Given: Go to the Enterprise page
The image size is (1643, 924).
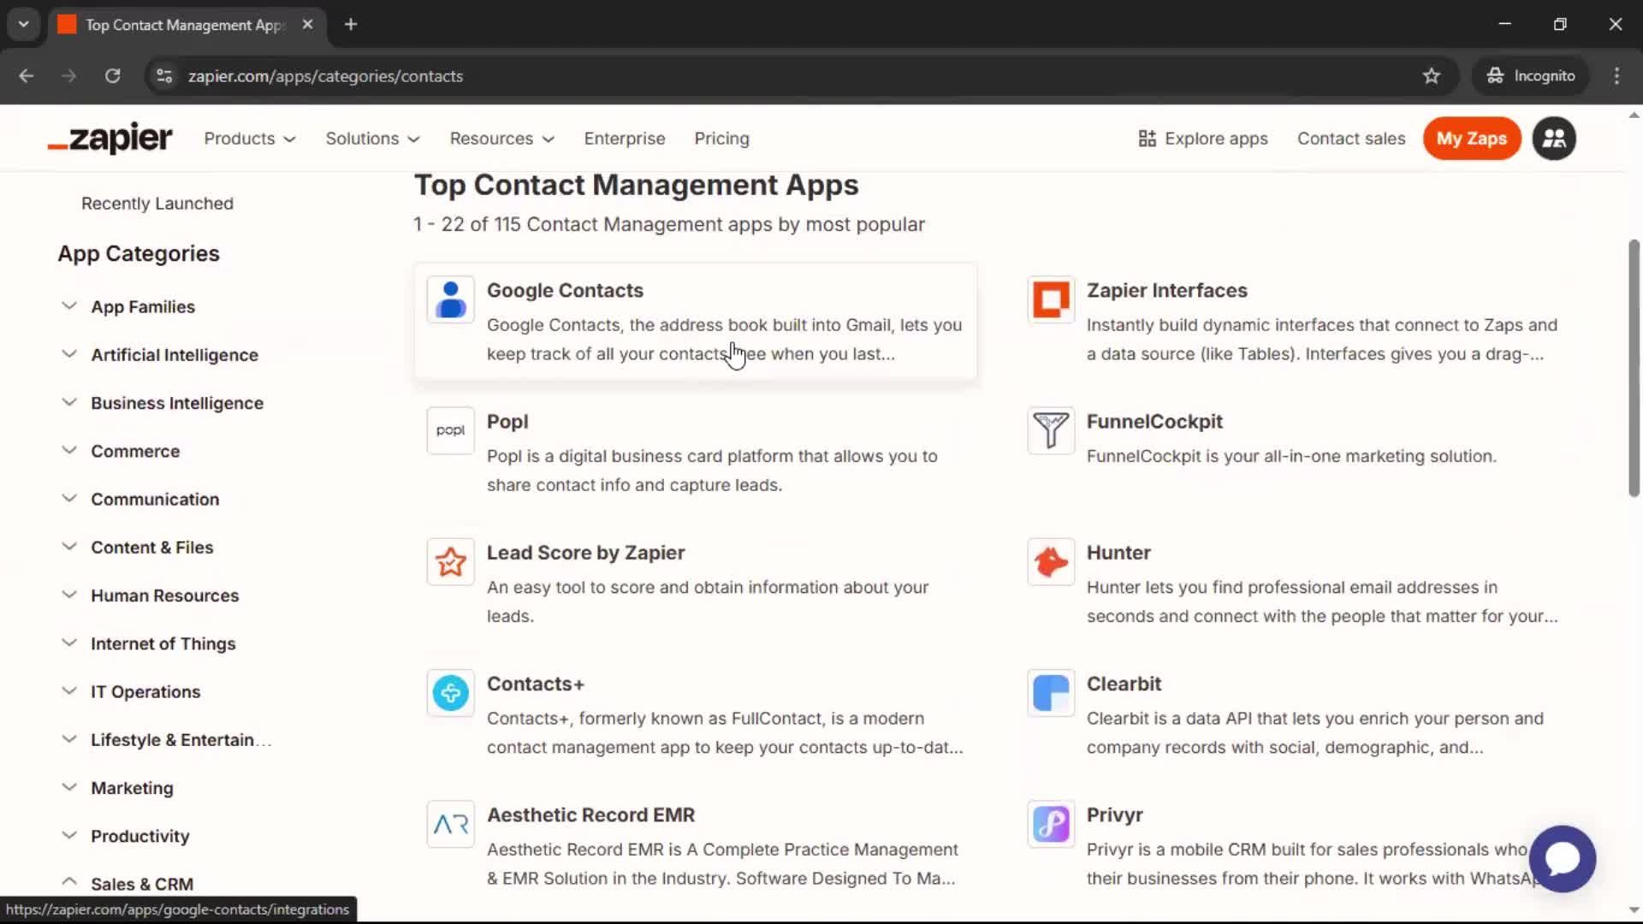Looking at the screenshot, I should coord(625,139).
